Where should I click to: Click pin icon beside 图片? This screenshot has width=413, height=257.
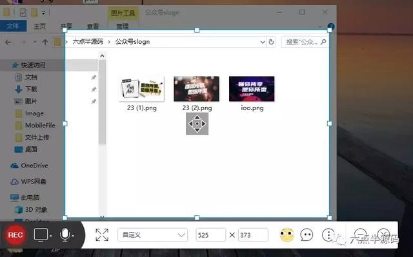pos(94,101)
